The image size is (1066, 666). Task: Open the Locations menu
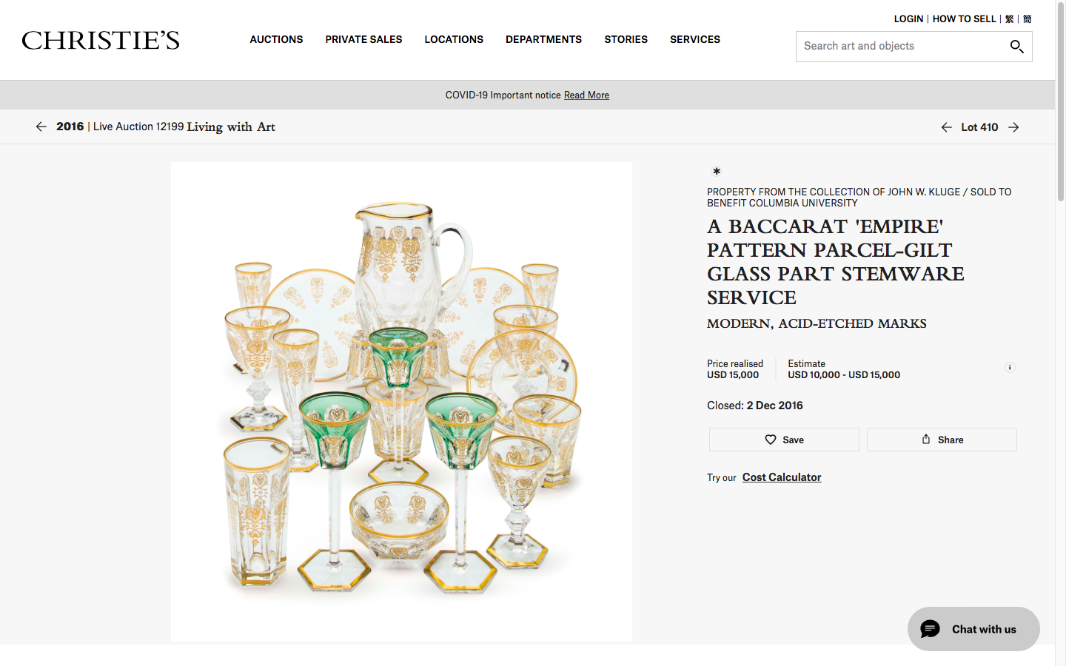(x=454, y=39)
